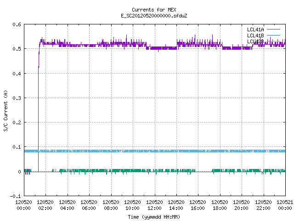Click the 120520 08:00 time tick label
This screenshot has width=294, height=221.
click(x=111, y=205)
